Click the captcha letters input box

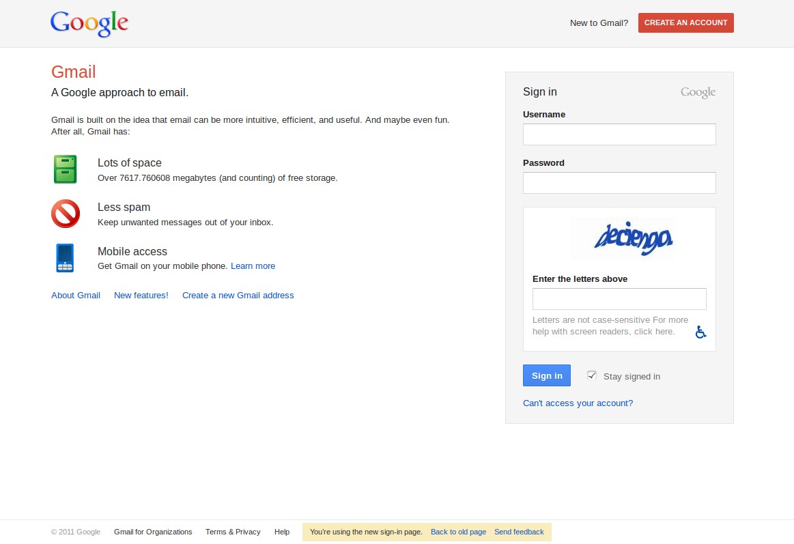(x=619, y=299)
